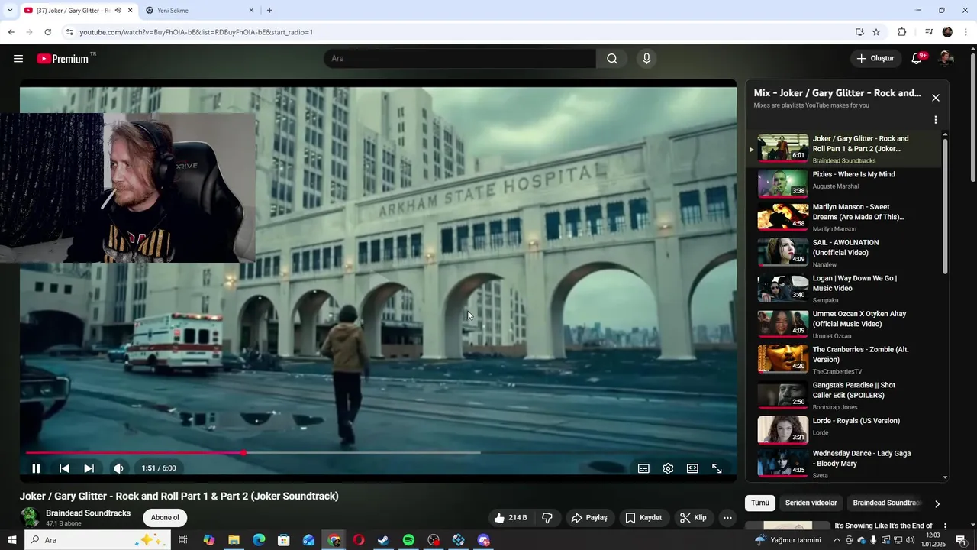Open the YouTube guide hamburger menu
This screenshot has height=550, width=977.
(x=18, y=59)
